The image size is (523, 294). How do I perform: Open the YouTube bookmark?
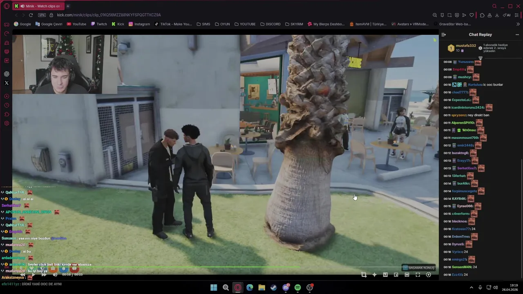pos(76,24)
